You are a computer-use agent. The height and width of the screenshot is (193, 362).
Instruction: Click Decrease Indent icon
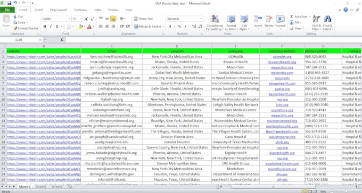[122, 27]
